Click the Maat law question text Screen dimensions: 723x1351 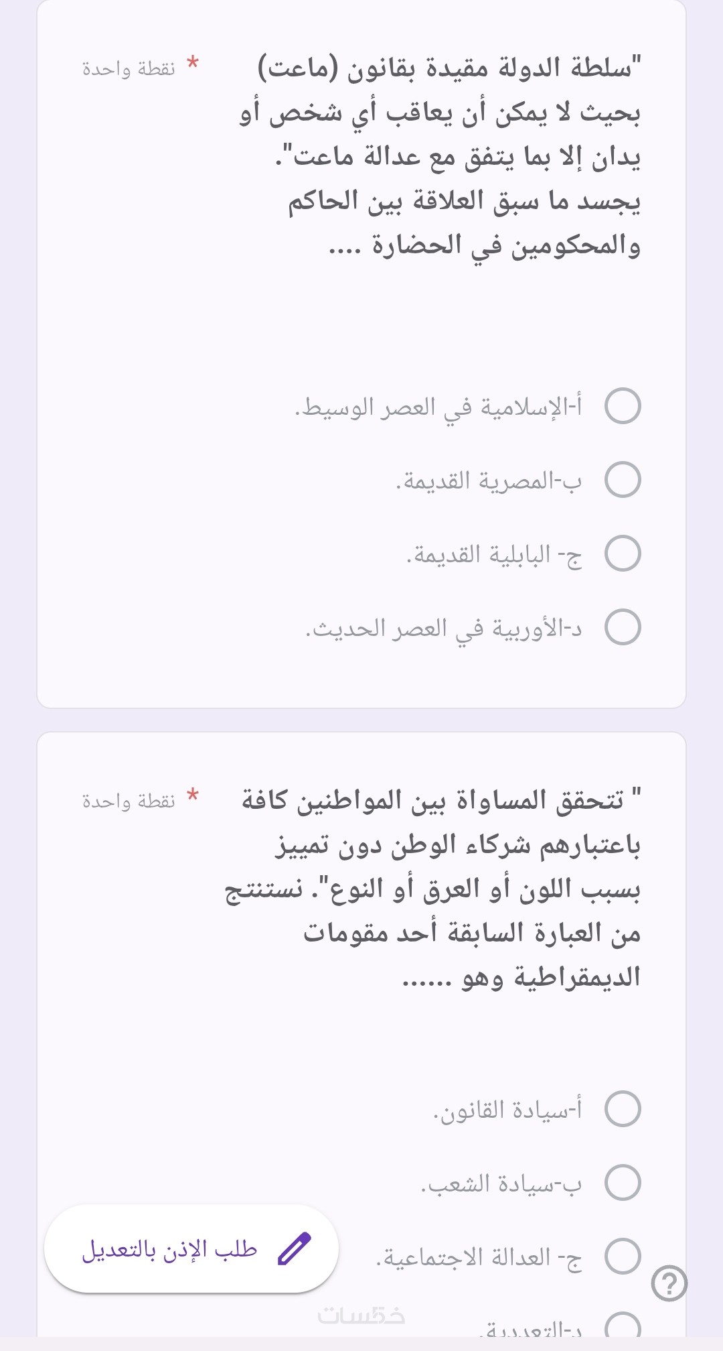pyautogui.click(x=442, y=156)
